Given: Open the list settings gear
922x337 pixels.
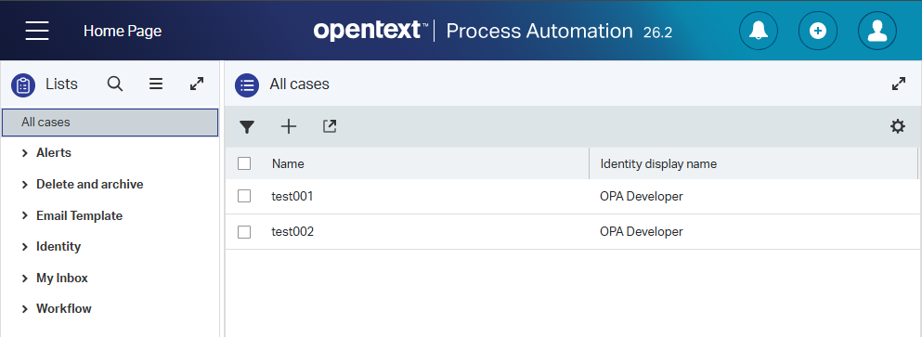Looking at the screenshot, I should 897,126.
